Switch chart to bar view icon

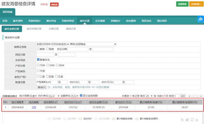click(187, 120)
